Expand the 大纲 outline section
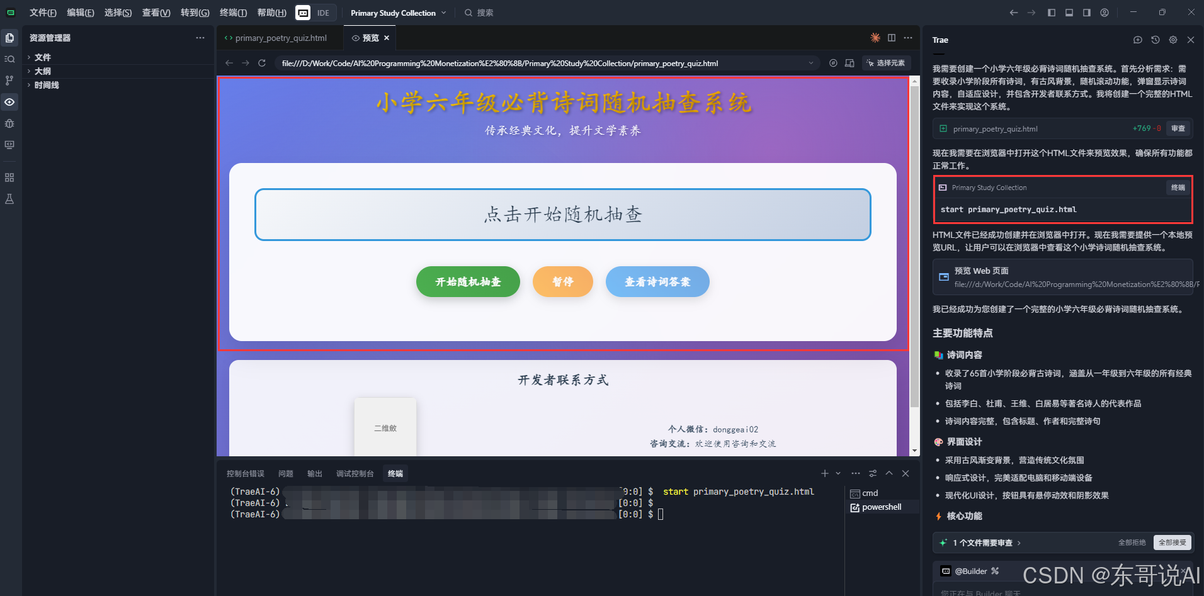This screenshot has height=596, width=1204. [x=42, y=71]
